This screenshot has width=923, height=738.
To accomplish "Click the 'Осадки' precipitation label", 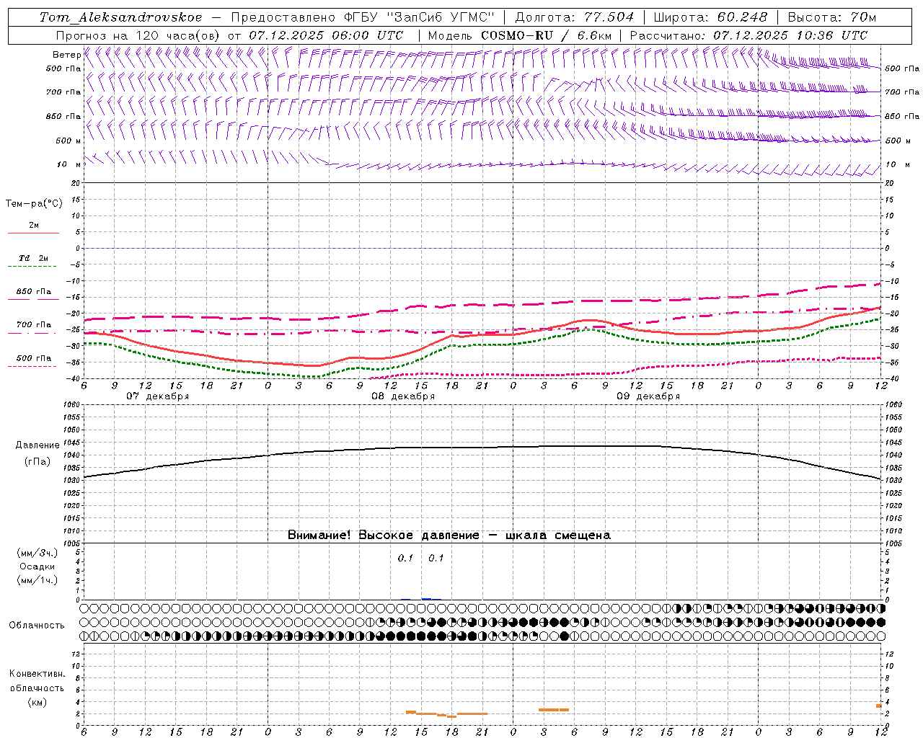I will tap(37, 566).
